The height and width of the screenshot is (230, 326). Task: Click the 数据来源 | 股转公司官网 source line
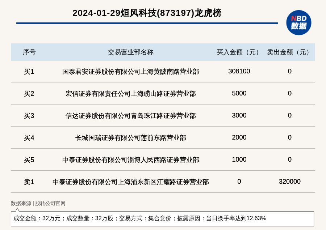(x=38, y=204)
